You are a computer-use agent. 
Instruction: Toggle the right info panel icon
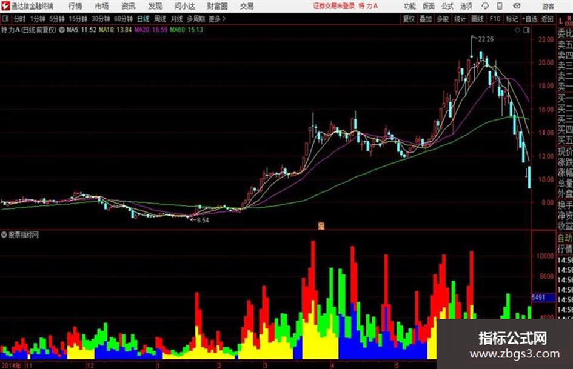[x=526, y=30]
